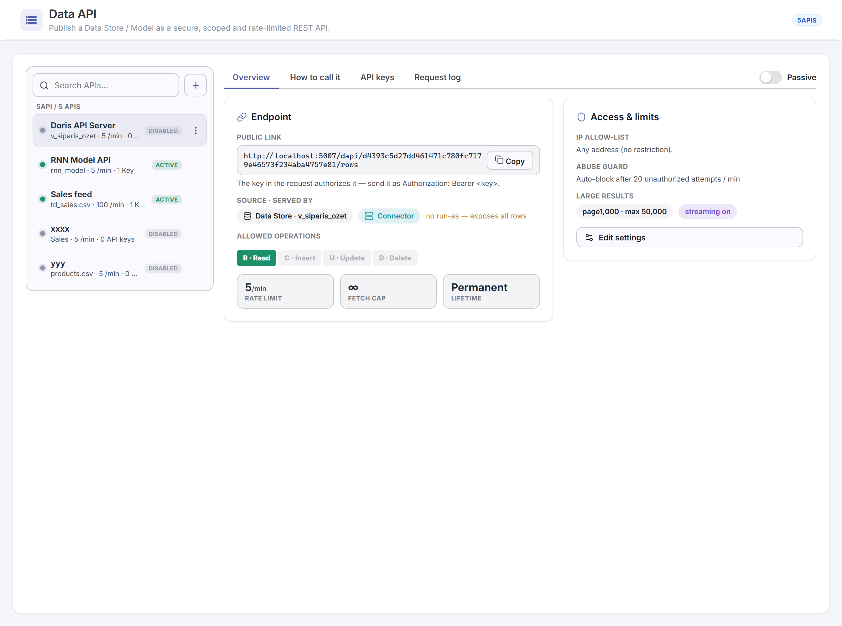The height and width of the screenshot is (626, 842).
Task: Select the yyy API entry
Action: pos(119,268)
